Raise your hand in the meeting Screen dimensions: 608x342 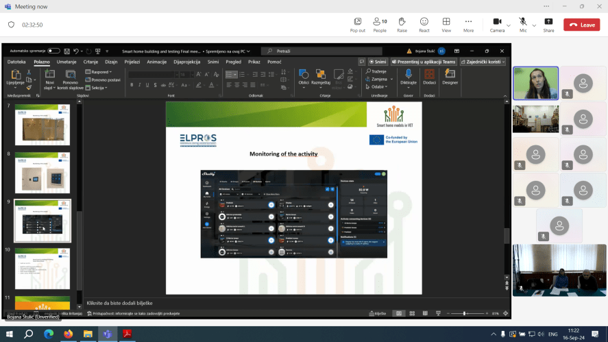[402, 25]
